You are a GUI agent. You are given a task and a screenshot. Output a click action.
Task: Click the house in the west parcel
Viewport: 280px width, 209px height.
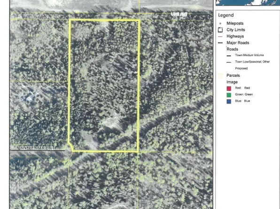click(x=30, y=97)
